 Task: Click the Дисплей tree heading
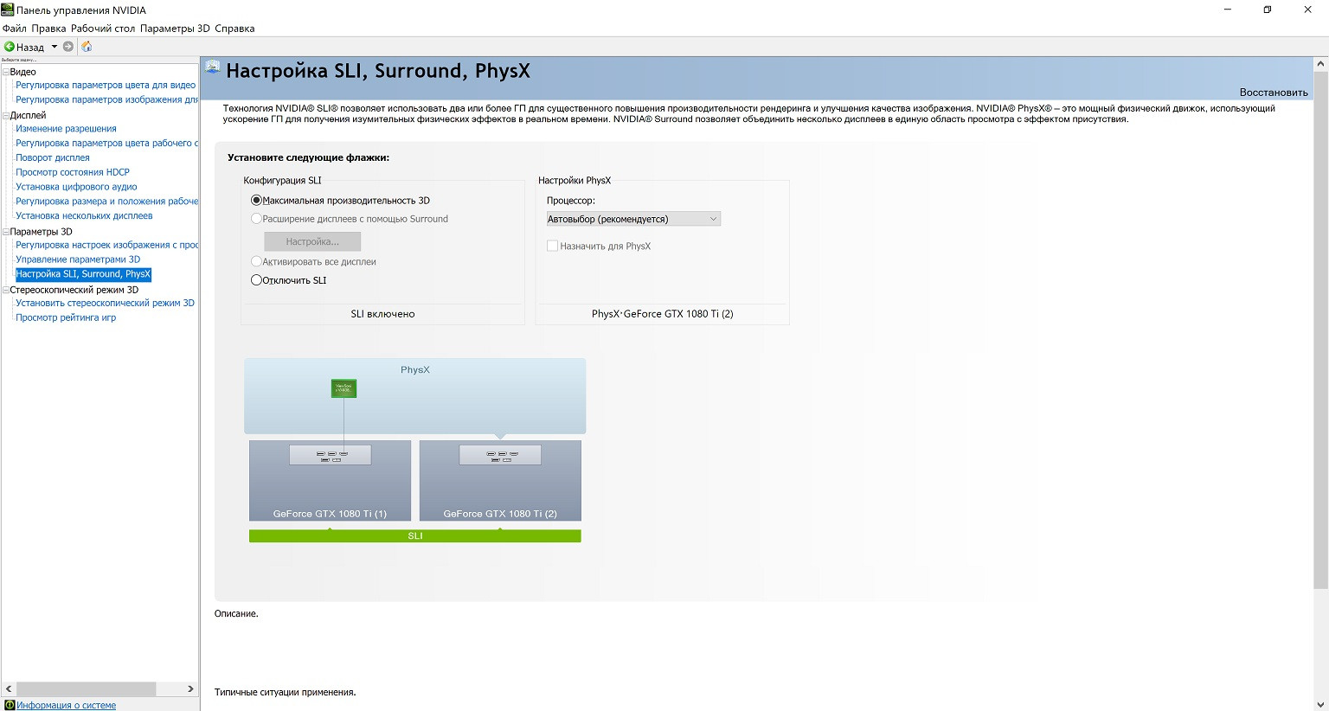pyautogui.click(x=28, y=115)
